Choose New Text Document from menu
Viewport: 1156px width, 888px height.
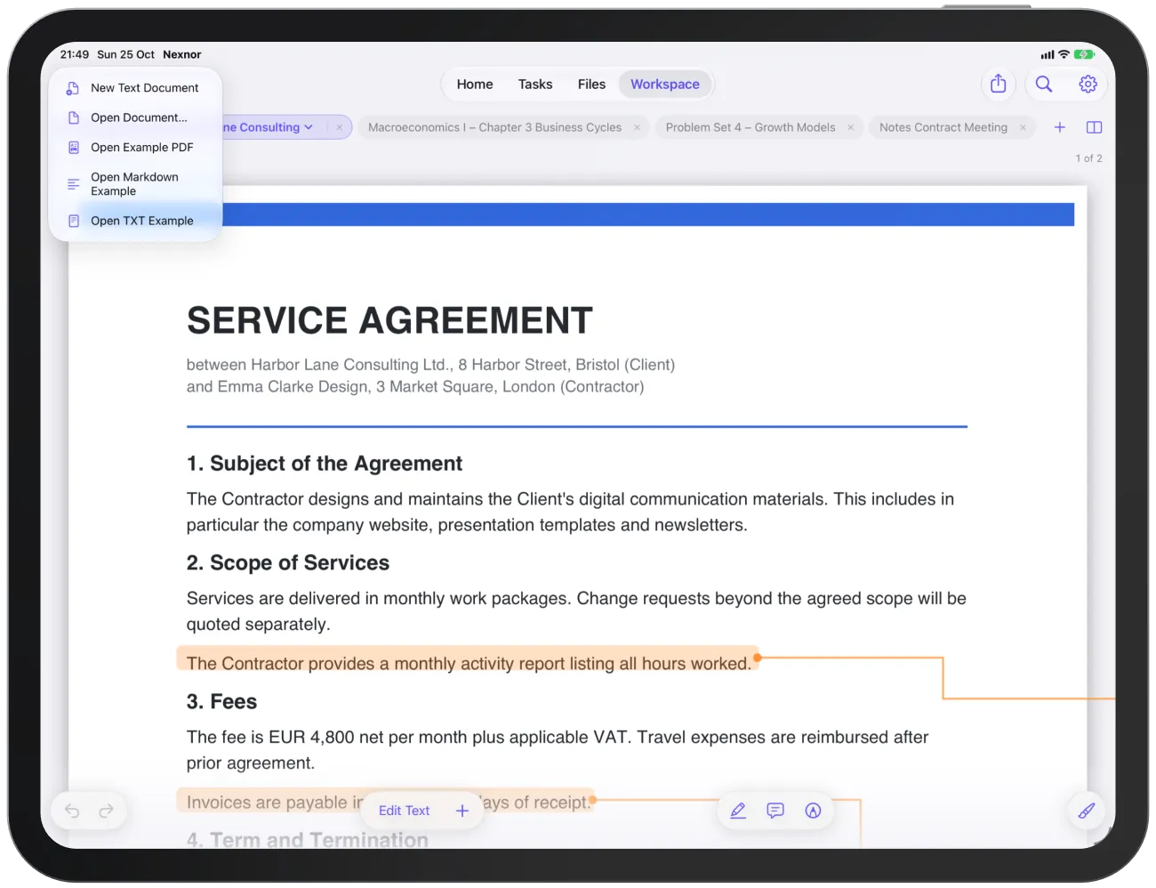coord(135,88)
